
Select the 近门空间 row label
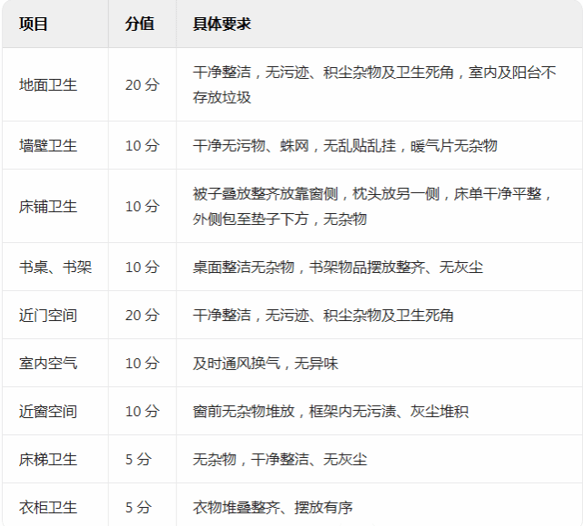(48, 316)
